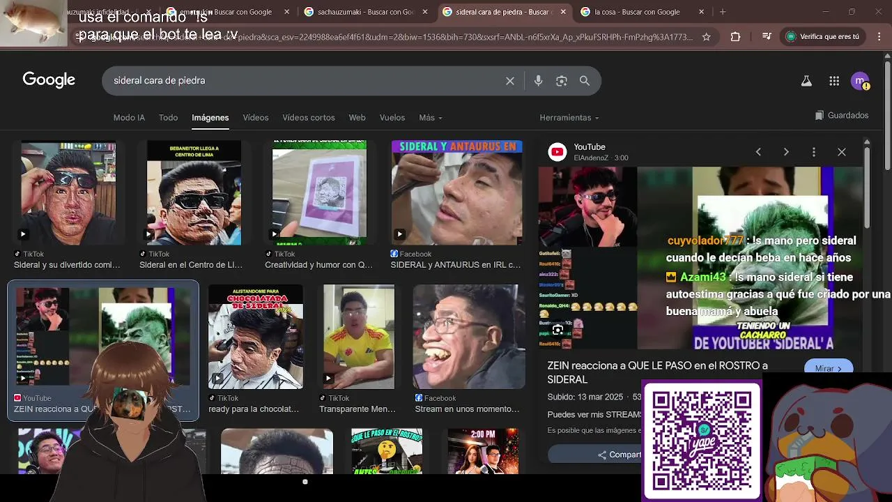Close the 'la cosa' tab
892x502 pixels.
701,12
